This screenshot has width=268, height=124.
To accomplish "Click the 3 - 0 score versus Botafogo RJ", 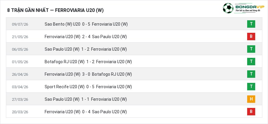I will (x=86, y=74).
